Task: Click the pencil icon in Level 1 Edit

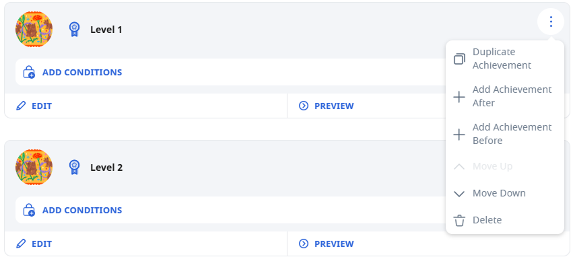Action: (x=22, y=106)
